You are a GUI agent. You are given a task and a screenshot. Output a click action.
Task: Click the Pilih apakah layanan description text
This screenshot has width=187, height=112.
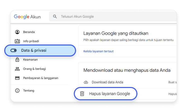pos(128,40)
